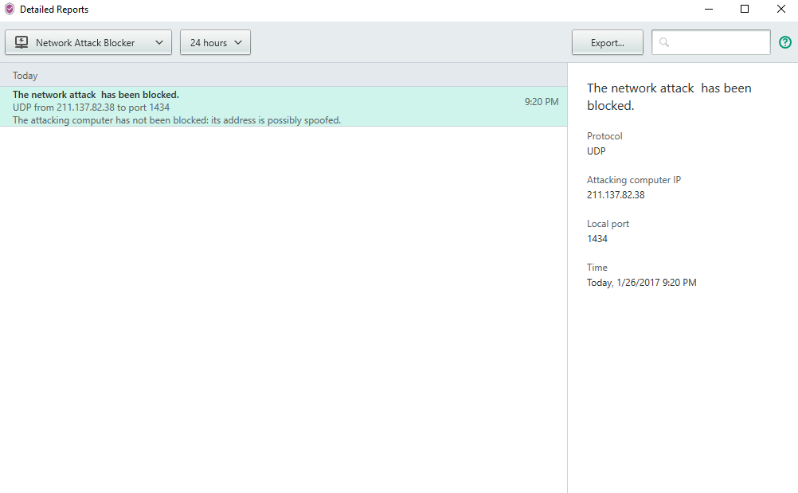Image resolution: width=798 pixels, height=493 pixels.
Task: Maximize the Detailed Reports window
Action: click(x=745, y=9)
